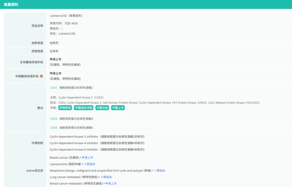Open 申请上市 link next to Breast cancer (乳腺癌)
This screenshot has height=187, width=292.
(87, 158)
